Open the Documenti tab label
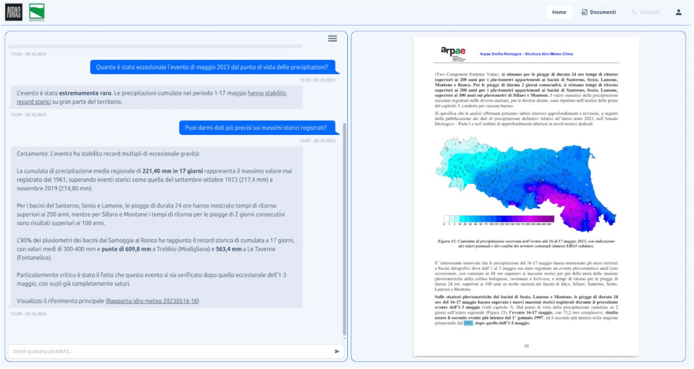 click(603, 12)
